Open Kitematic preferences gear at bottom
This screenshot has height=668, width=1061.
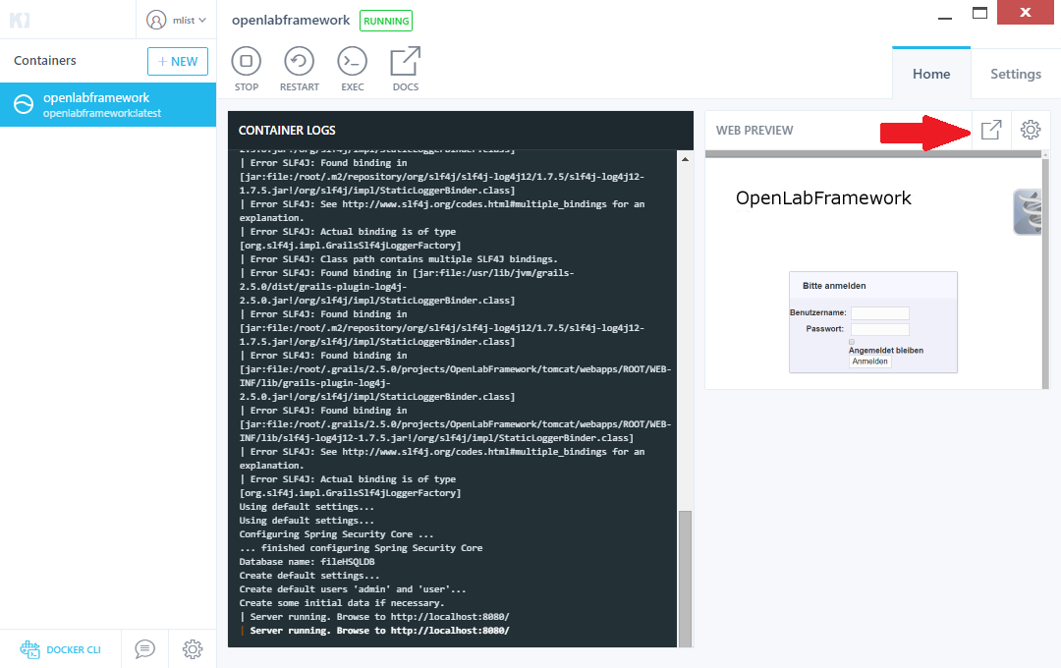[193, 649]
